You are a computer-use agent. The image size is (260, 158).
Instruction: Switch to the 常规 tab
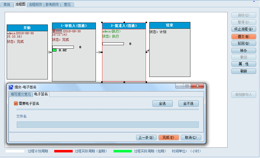coord(7,5)
